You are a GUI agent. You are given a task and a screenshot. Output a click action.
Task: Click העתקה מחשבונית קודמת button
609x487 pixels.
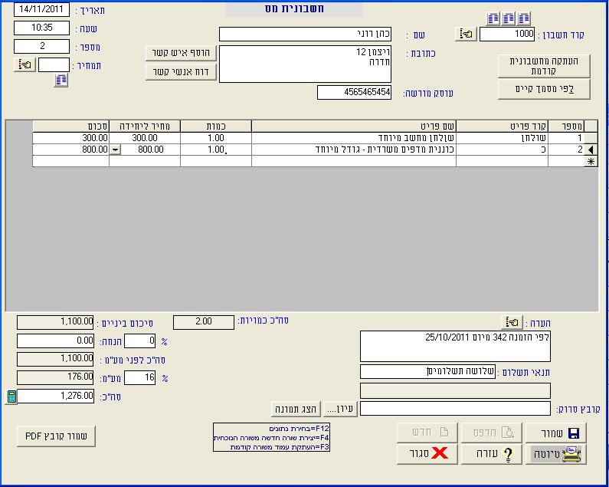click(x=544, y=65)
